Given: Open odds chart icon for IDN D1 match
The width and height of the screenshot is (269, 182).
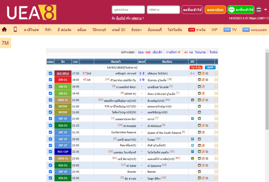Looking at the screenshot, I should pos(203,80).
